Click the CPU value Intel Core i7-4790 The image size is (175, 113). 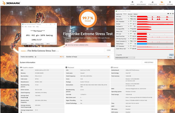click(85, 70)
